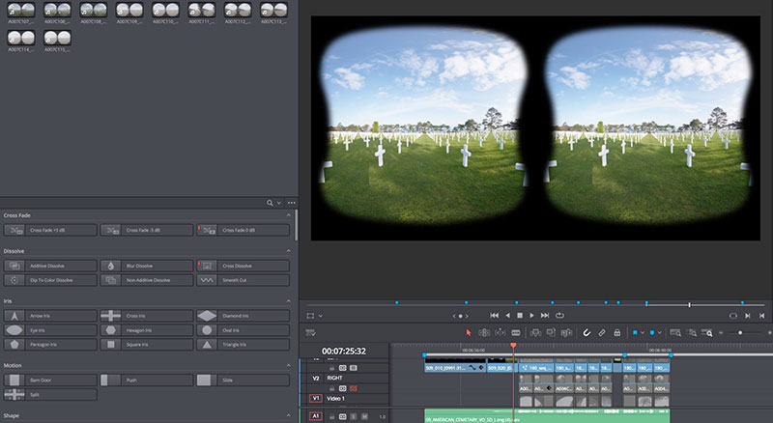This screenshot has height=423, width=773.
Task: Jump to the first frame of the timeline
Action: [x=495, y=315]
